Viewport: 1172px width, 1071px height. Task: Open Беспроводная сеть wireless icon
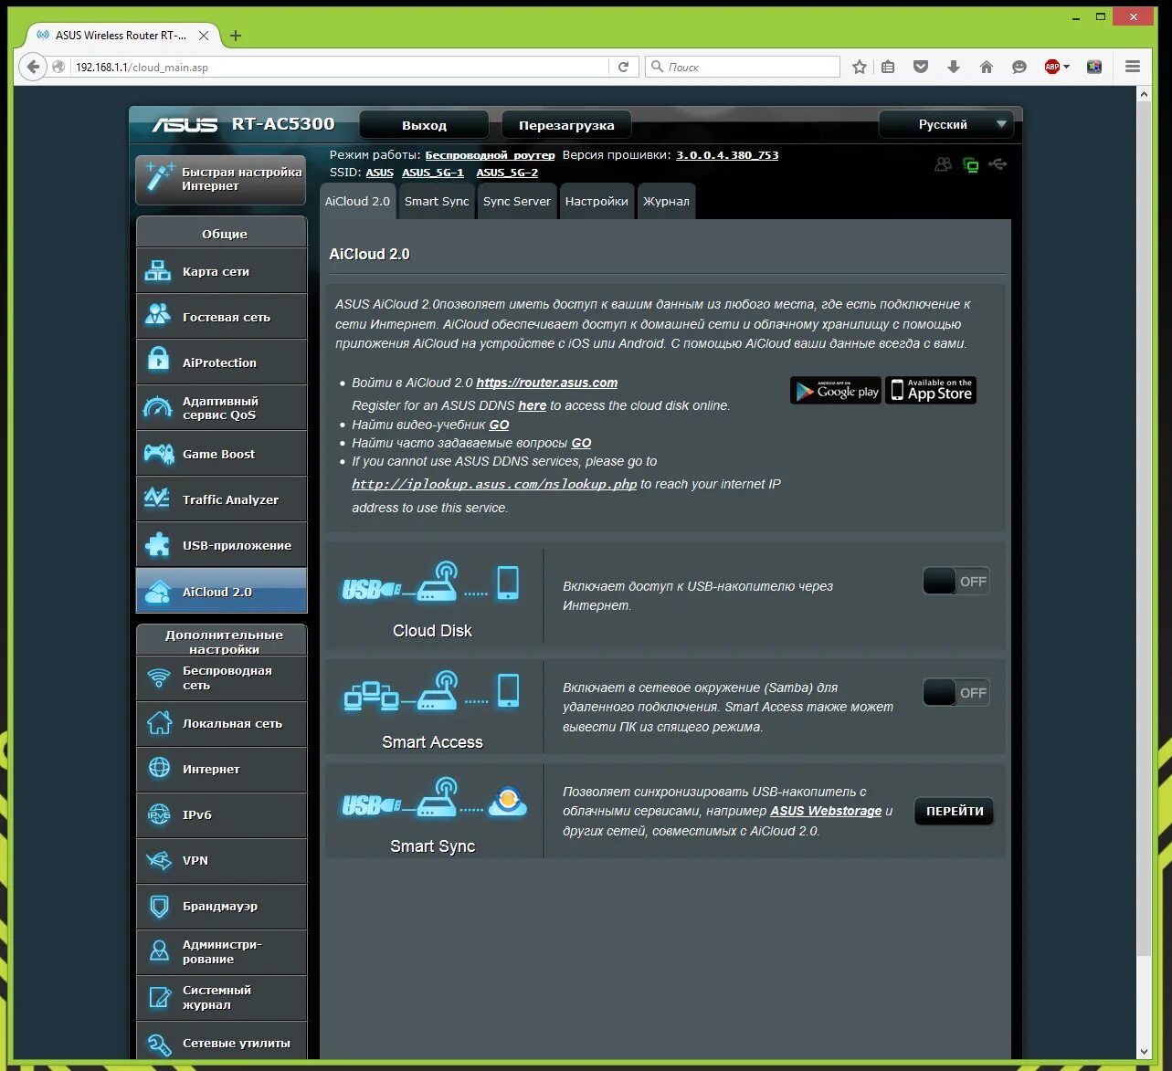click(159, 677)
